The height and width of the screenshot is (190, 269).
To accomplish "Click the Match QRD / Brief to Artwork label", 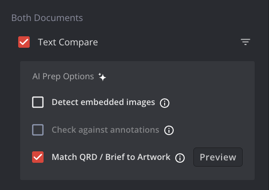I will [111, 157].
